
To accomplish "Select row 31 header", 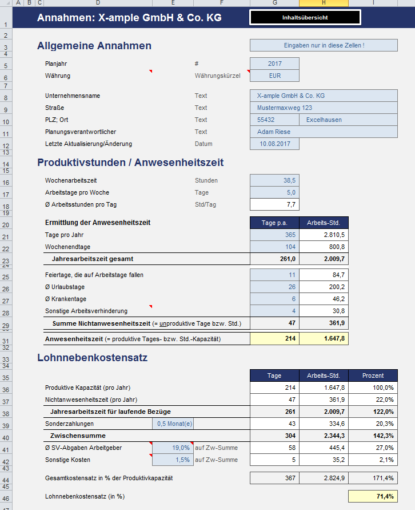I will click(6, 339).
